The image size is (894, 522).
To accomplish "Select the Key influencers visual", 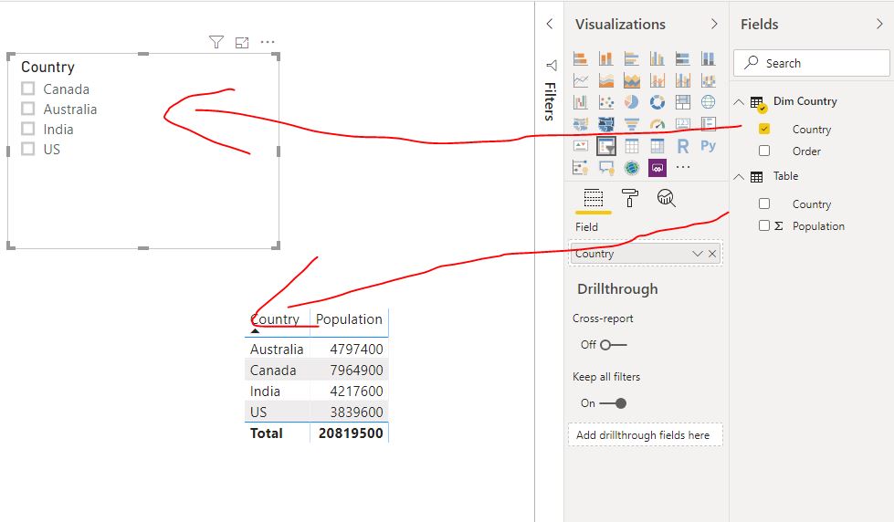I will pyautogui.click(x=581, y=168).
